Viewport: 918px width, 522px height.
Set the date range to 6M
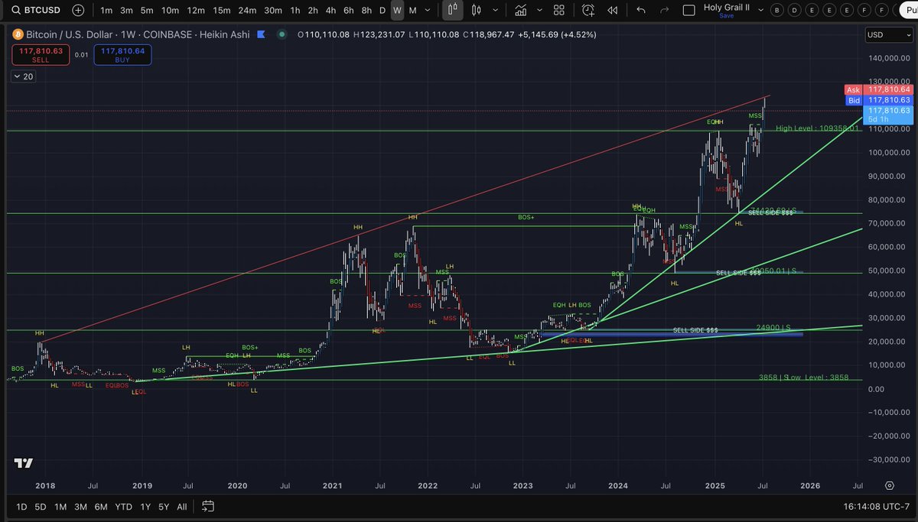[x=101, y=507]
